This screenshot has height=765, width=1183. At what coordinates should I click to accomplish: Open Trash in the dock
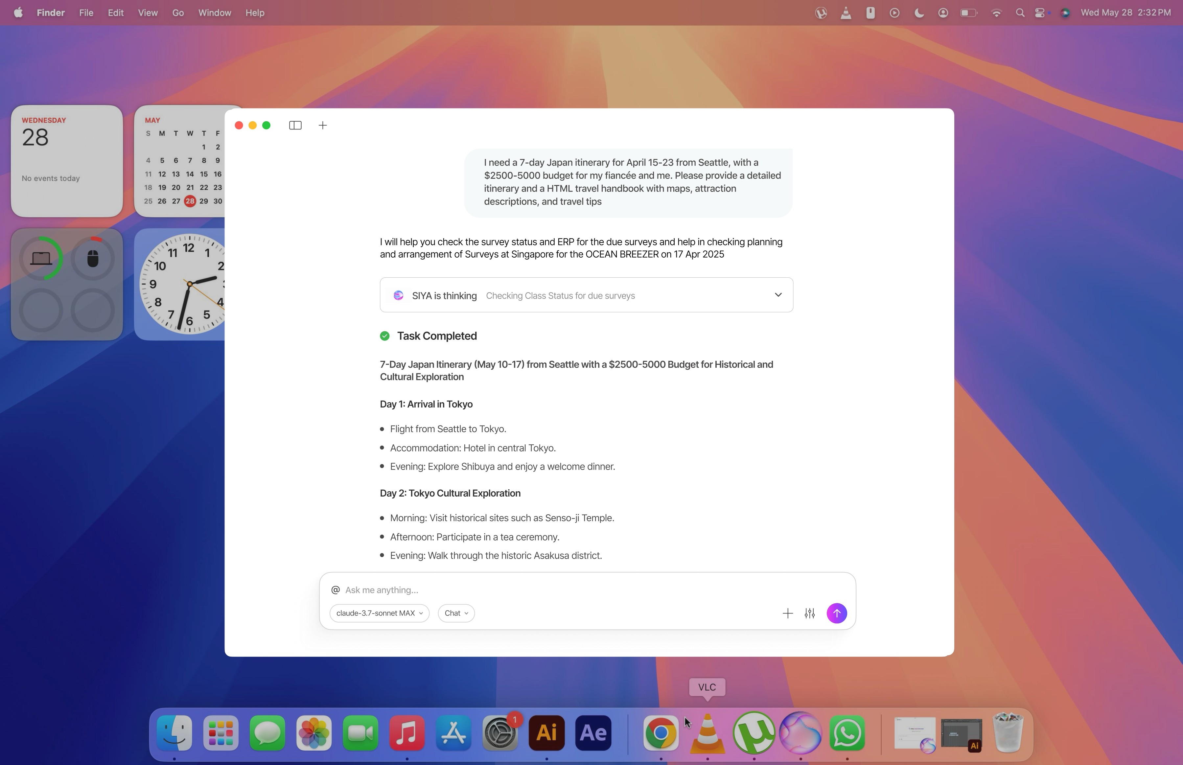pos(1008,733)
